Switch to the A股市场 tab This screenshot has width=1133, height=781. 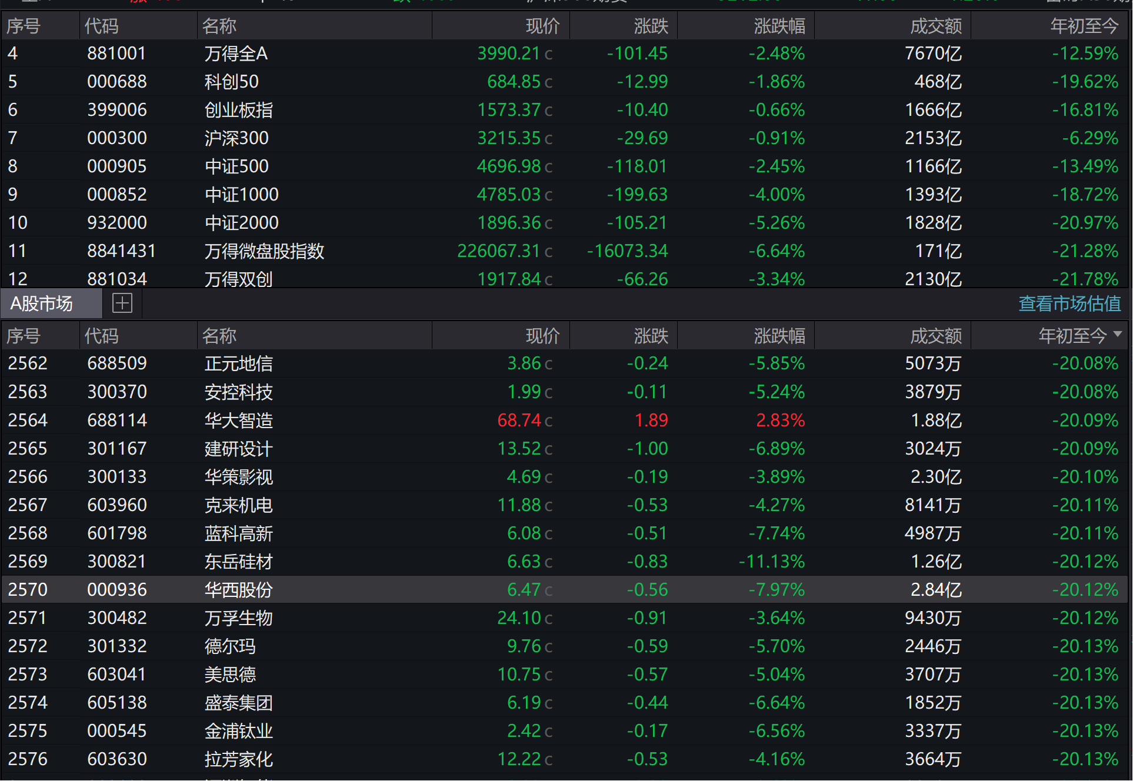tap(42, 303)
